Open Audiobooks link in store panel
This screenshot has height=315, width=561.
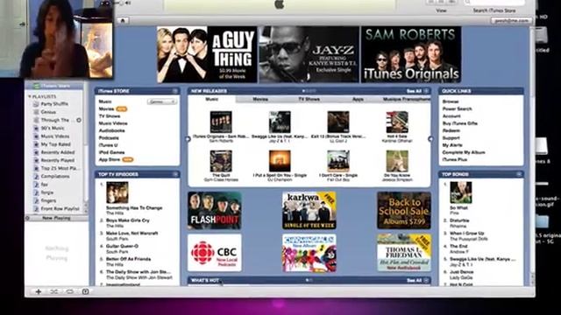pyautogui.click(x=111, y=130)
